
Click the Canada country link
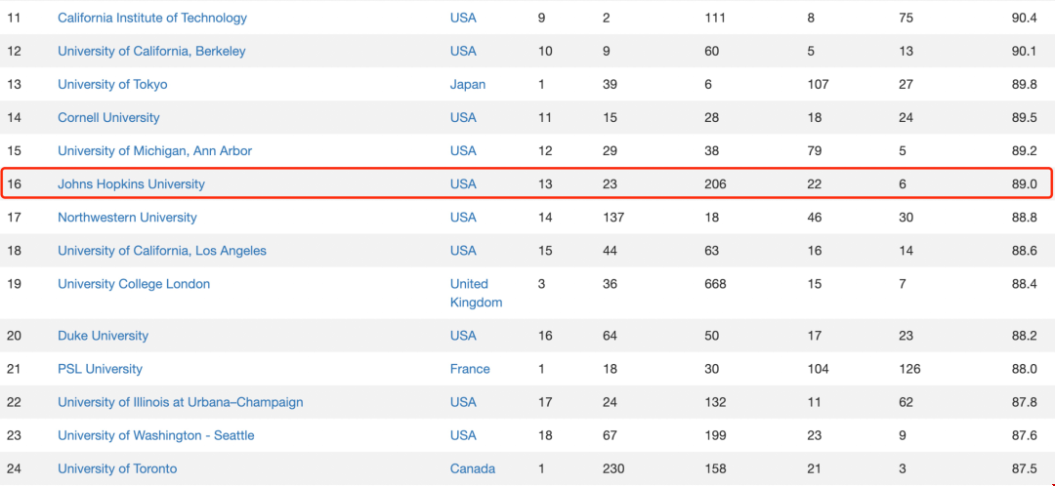coord(473,468)
